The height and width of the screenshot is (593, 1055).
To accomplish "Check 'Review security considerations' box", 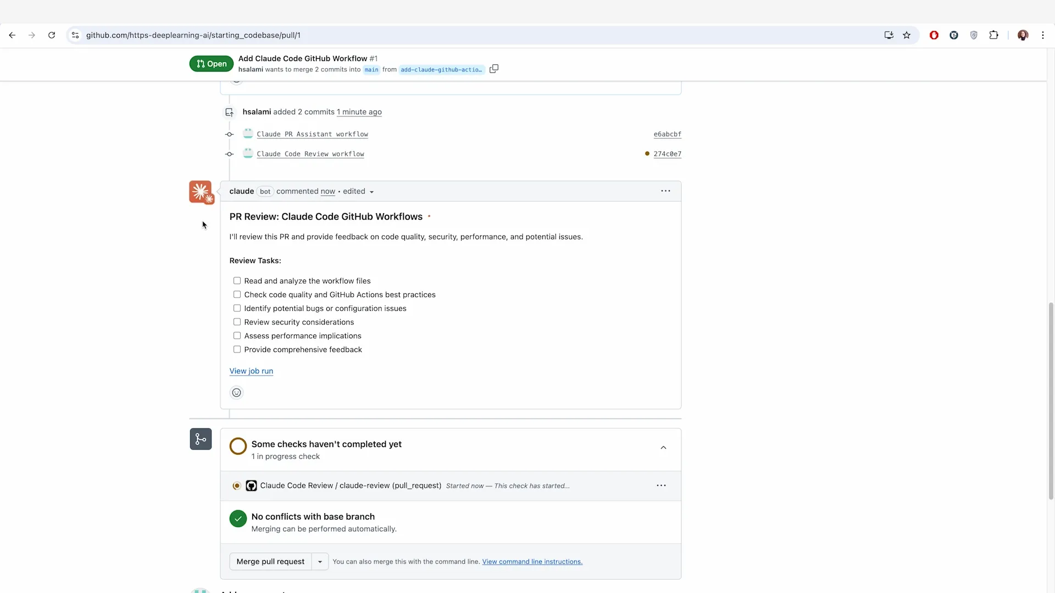I will (237, 322).
